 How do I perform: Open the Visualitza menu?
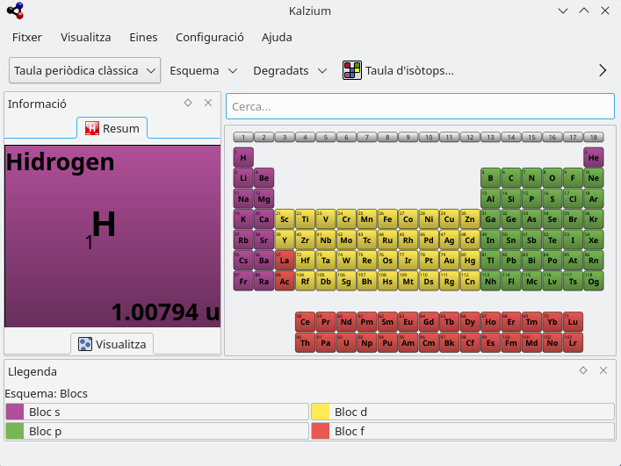point(85,37)
